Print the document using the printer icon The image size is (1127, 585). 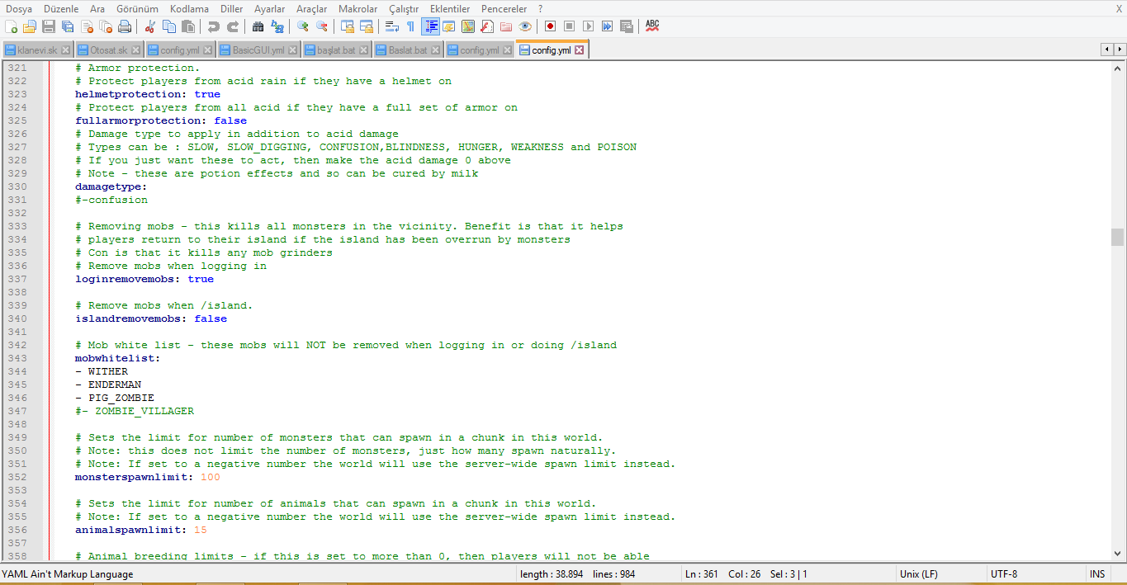point(125,26)
